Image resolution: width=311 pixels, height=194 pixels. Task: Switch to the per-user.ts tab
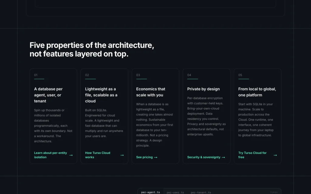(x=175, y=192)
